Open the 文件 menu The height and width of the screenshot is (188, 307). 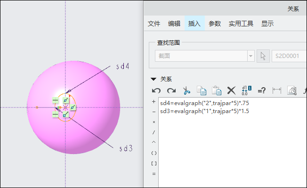154,24
